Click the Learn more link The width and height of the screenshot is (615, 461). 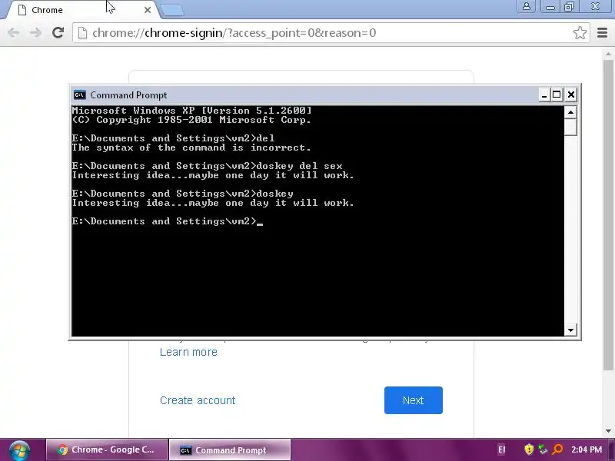pos(188,352)
